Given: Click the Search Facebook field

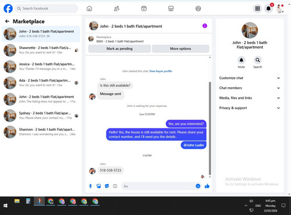Looking at the screenshot, I should (47, 9).
